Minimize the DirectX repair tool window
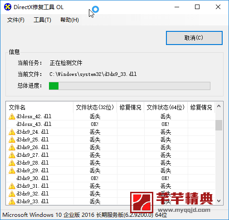This screenshot has width=229, height=220. [177, 7]
